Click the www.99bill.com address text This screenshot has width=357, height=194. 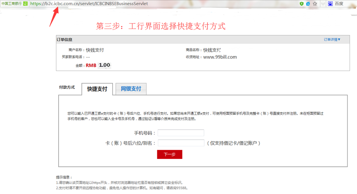pyautogui.click(x=220, y=57)
